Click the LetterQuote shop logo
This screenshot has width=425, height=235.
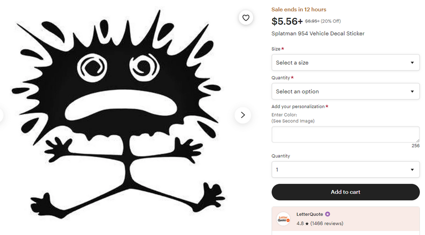pos(283,219)
